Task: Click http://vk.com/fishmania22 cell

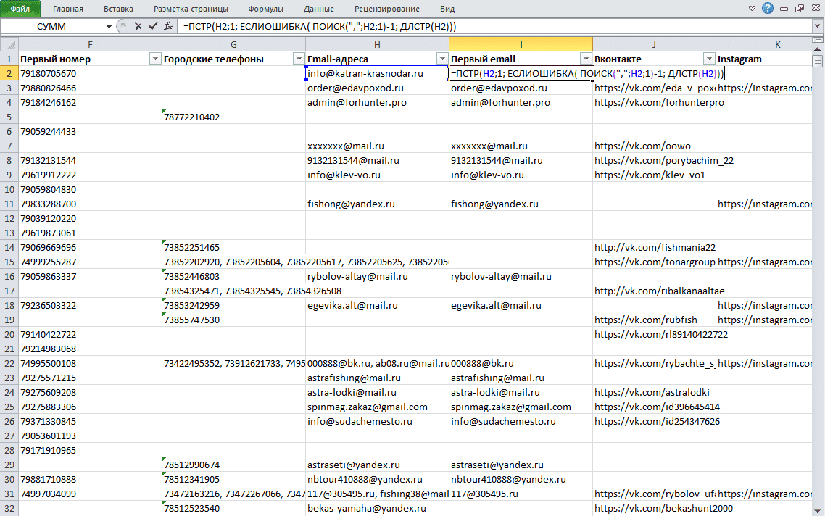Action: pyautogui.click(x=654, y=247)
